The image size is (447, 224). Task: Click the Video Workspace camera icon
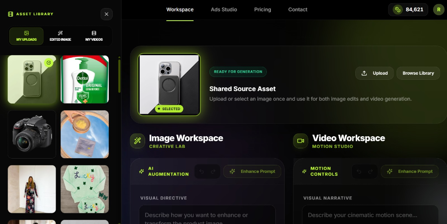point(301,141)
